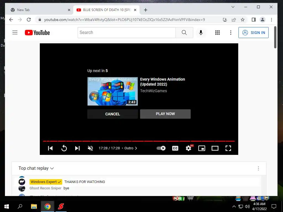283x212 pixels.
Task: Toggle Chrome side panel
Action: 254,20
